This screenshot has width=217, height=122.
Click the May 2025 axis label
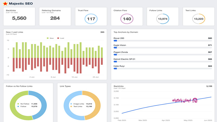tap(188, 120)
